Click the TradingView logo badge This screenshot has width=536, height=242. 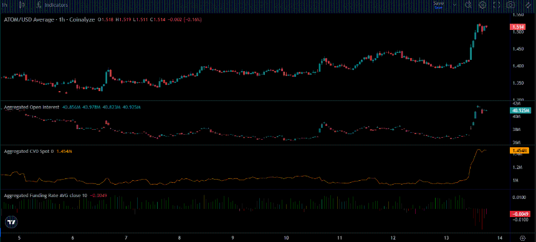coord(11,222)
